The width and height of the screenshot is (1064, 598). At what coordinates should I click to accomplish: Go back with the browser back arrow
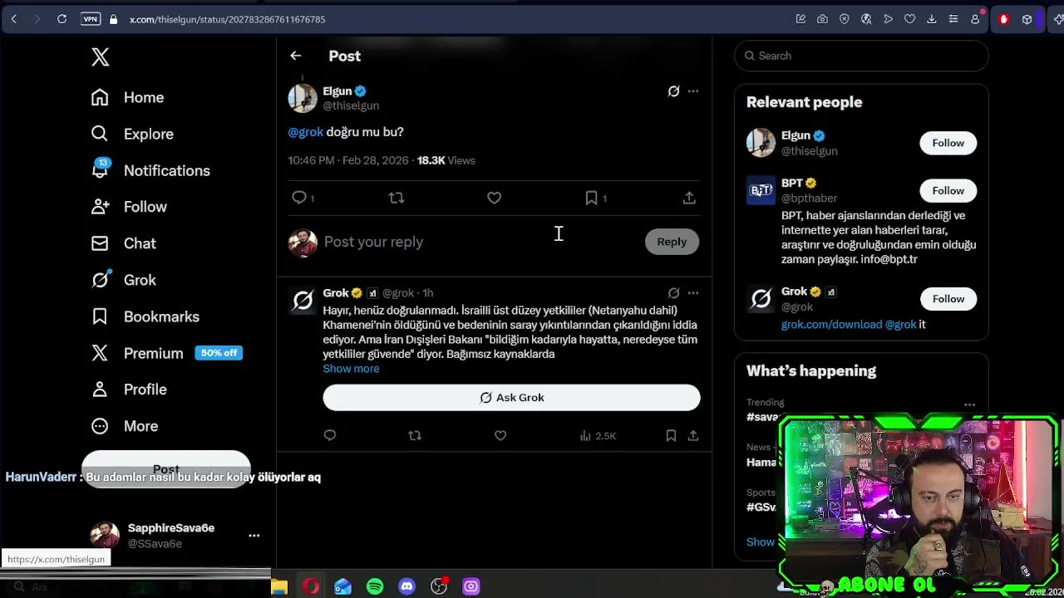click(x=14, y=18)
